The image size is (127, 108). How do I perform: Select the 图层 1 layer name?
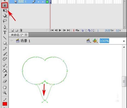click(x=22, y=2)
